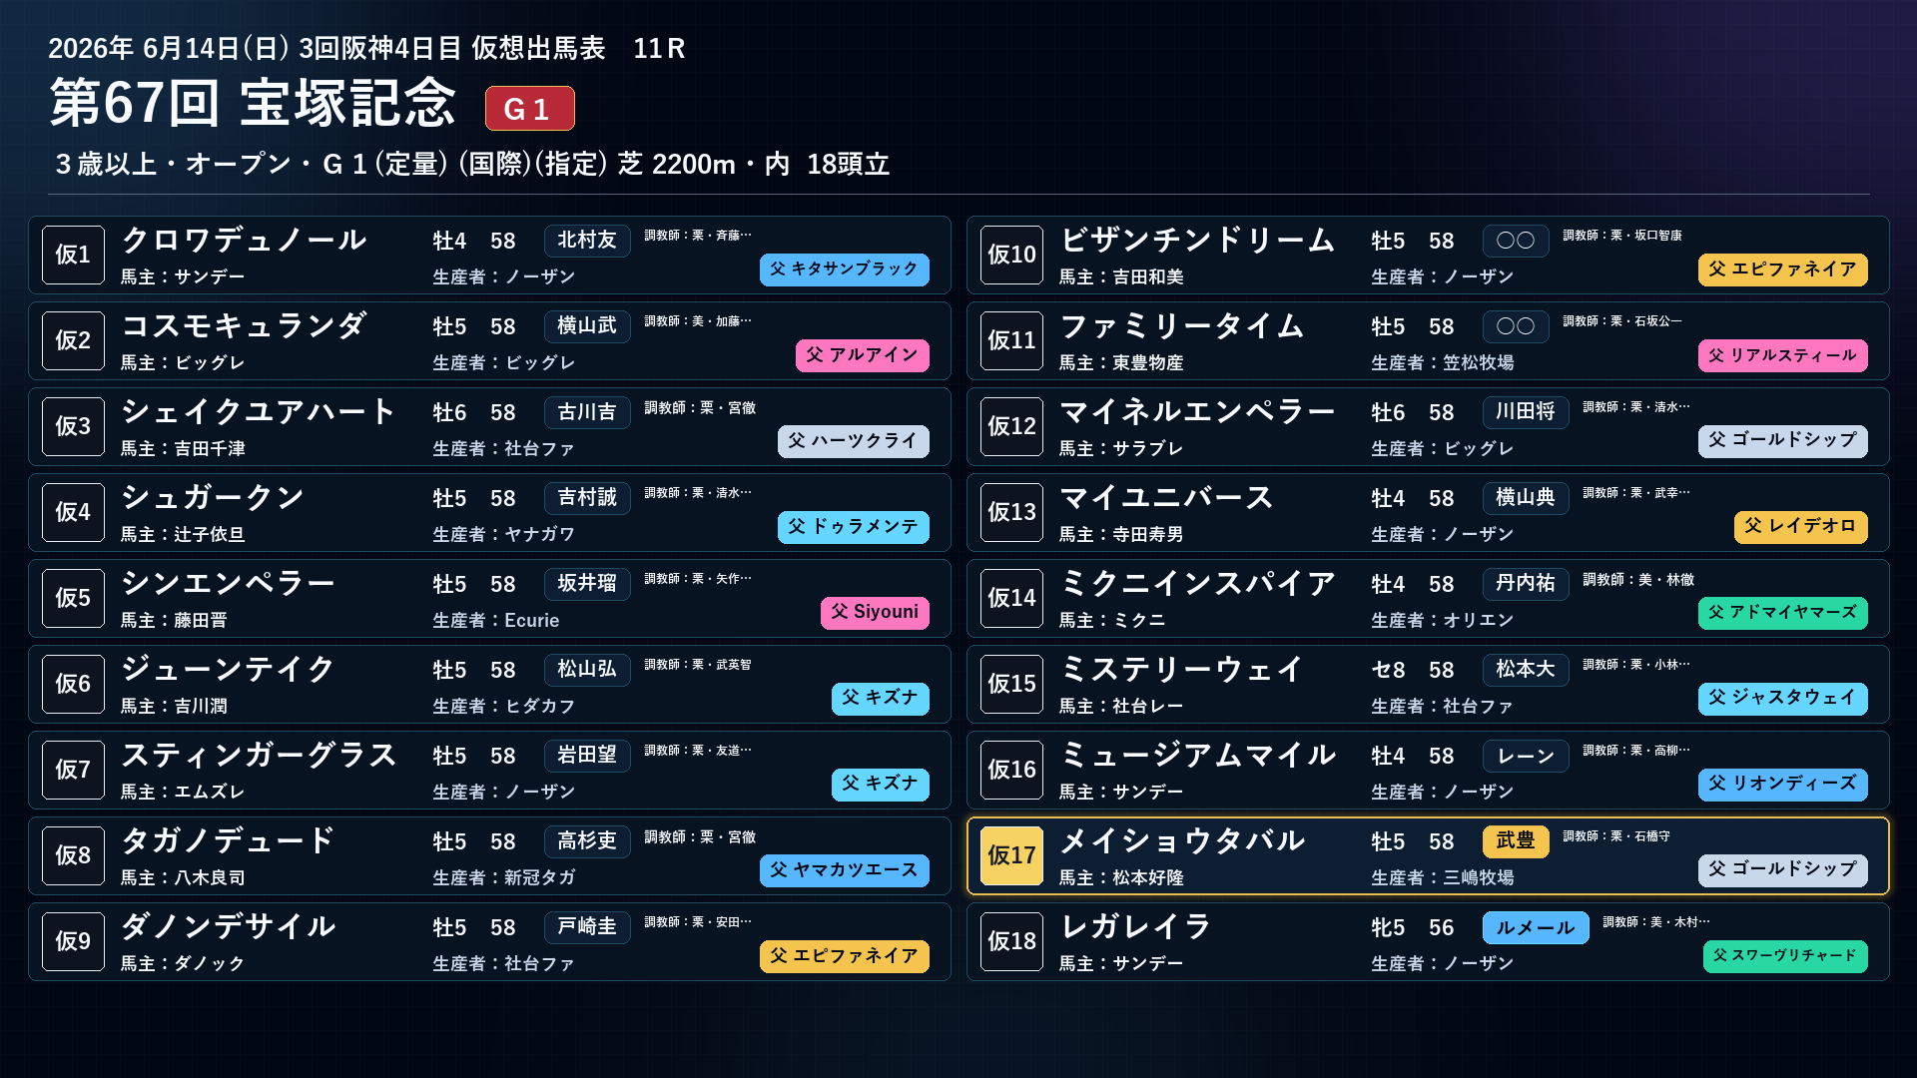Image resolution: width=1917 pixels, height=1078 pixels.
Task: Select highlighted entry number 仮17
Action: [x=1011, y=855]
